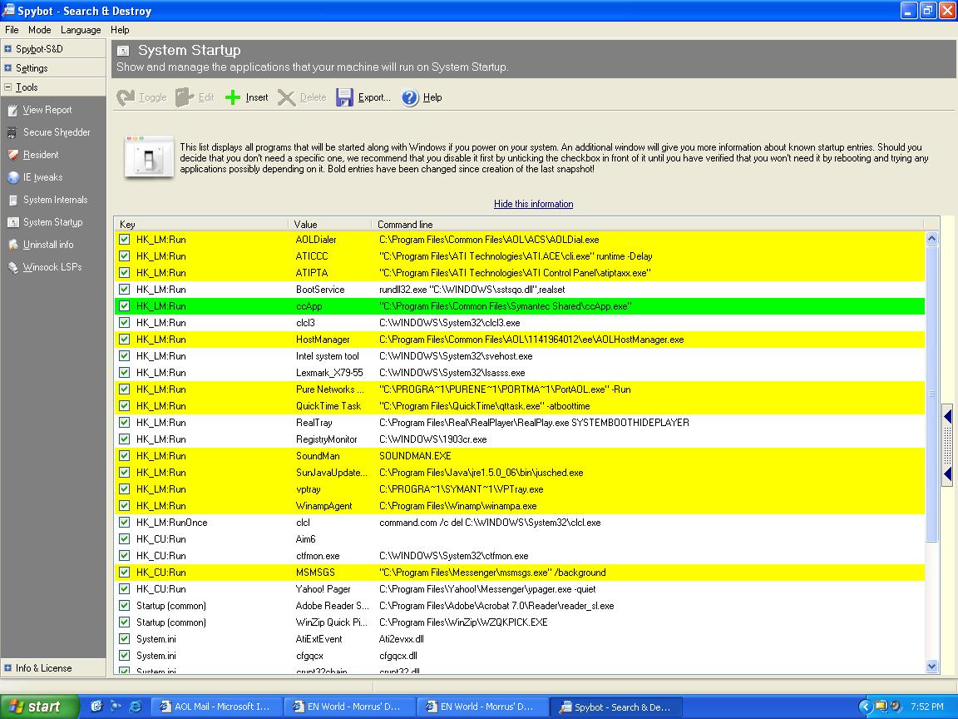The image size is (958, 719).
Task: Click the blue question mark Help icon
Action: tap(410, 97)
